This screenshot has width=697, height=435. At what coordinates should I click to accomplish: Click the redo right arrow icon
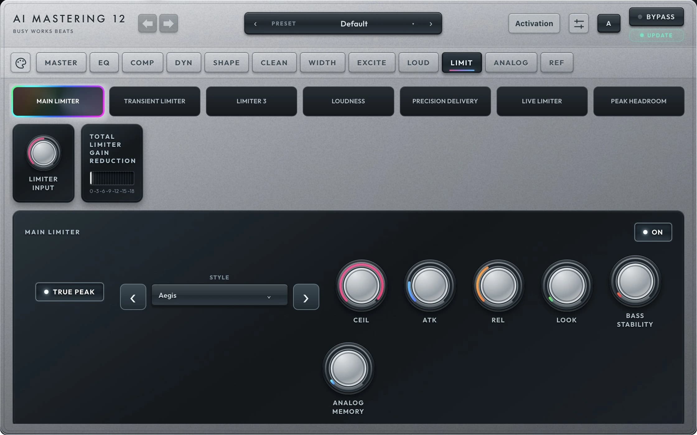pos(169,23)
